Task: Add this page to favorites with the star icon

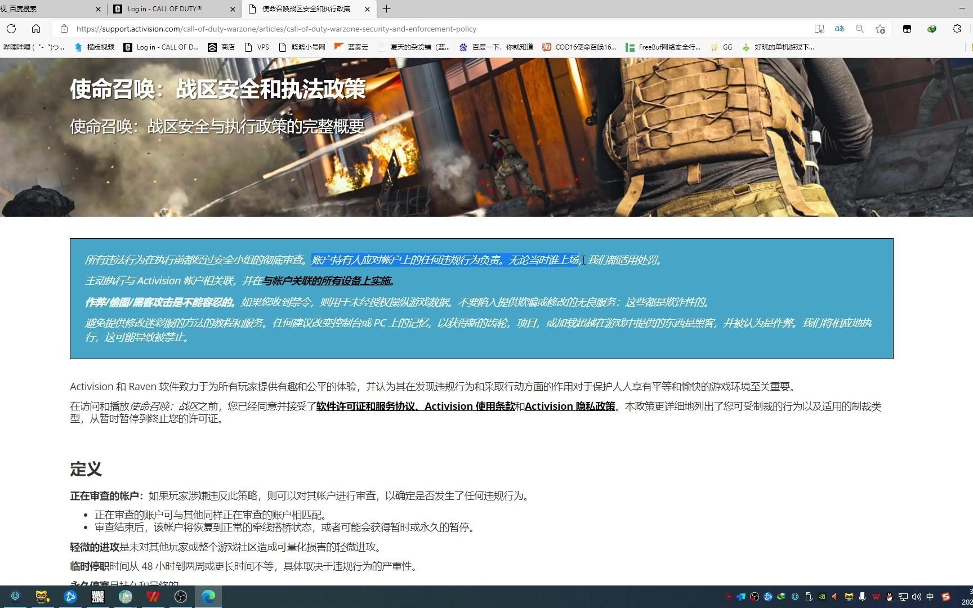Action: [880, 29]
